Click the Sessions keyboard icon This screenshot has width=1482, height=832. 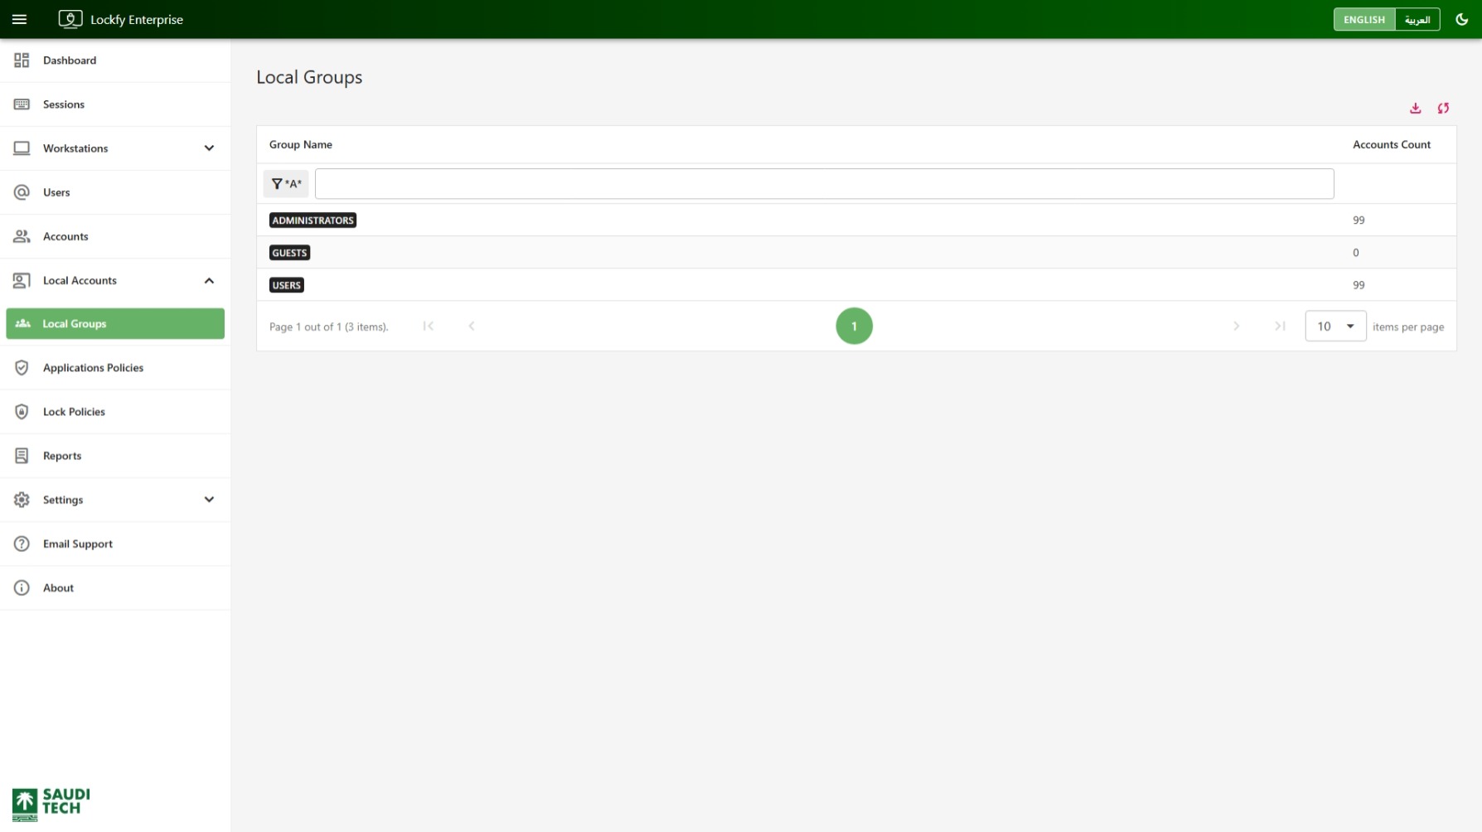(22, 104)
